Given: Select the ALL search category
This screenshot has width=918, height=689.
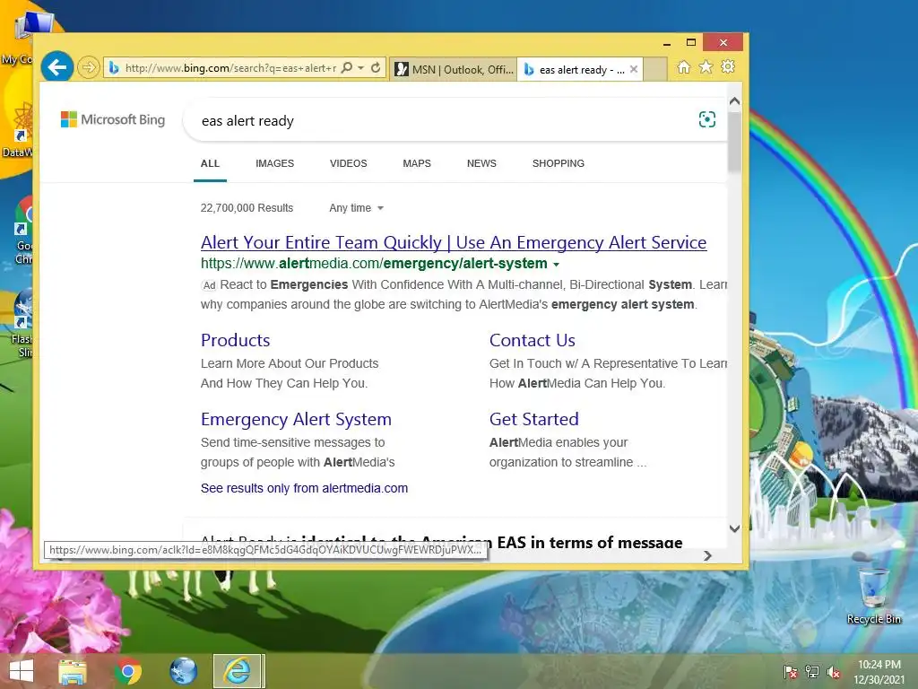Looking at the screenshot, I should point(210,163).
